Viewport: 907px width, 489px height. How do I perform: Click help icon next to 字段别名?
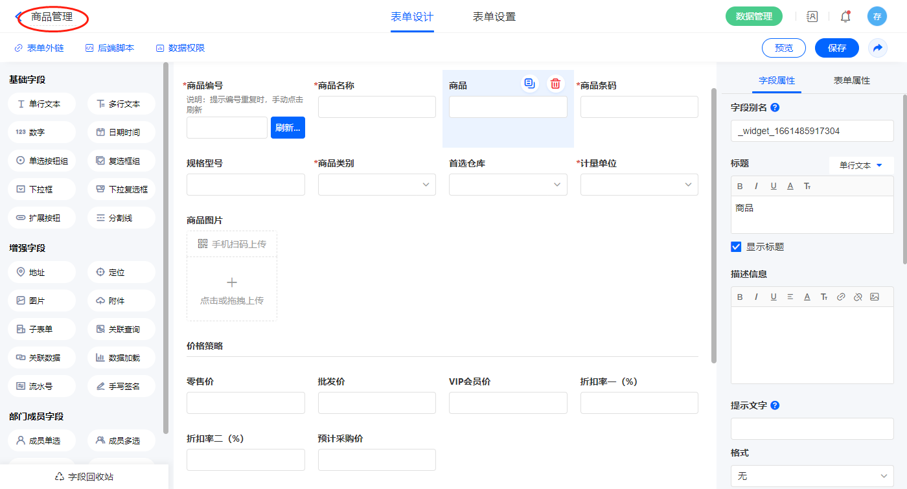click(775, 108)
